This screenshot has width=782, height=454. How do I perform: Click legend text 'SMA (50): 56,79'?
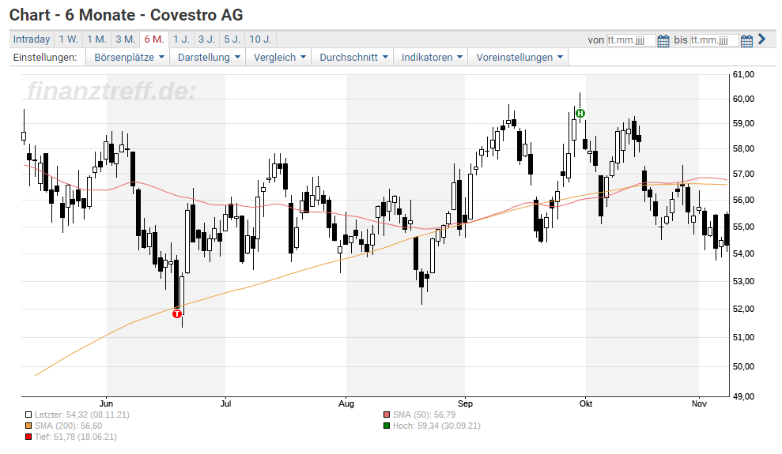tap(424, 415)
